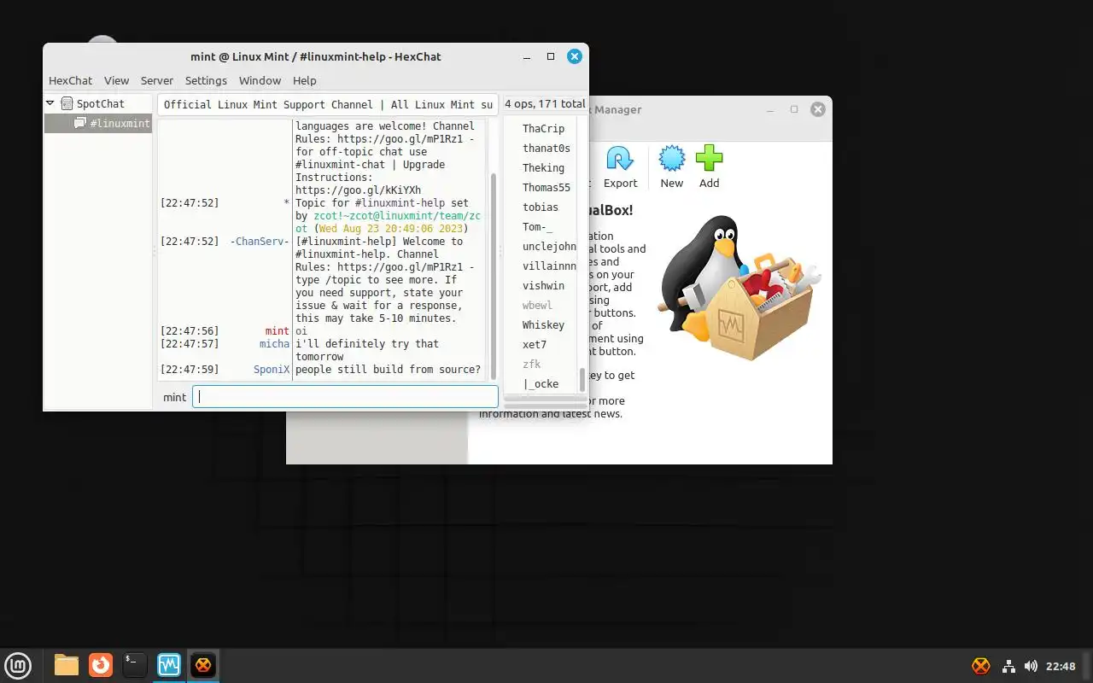Screen dimensions: 1093x683
Task: Open the View menu
Action: [116, 80]
